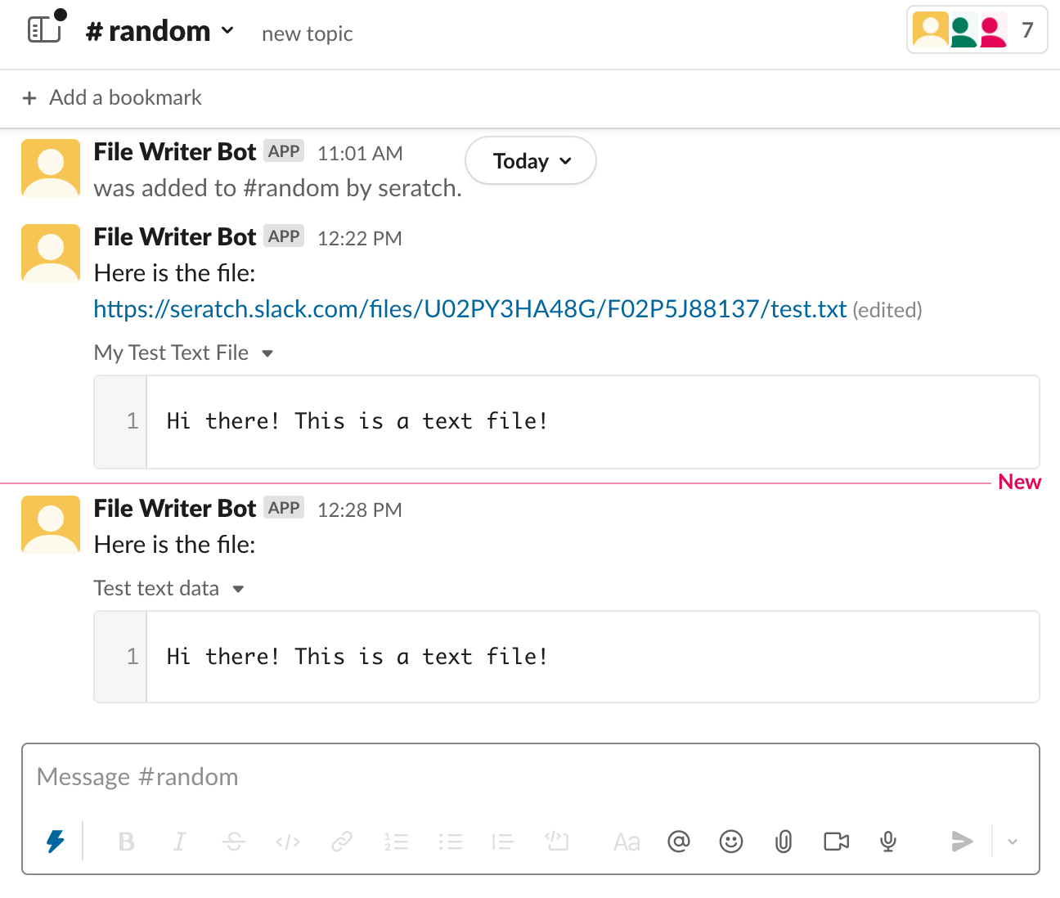Screen dimensions: 1060x898
Task: Click the record video clip icon
Action: tap(835, 841)
